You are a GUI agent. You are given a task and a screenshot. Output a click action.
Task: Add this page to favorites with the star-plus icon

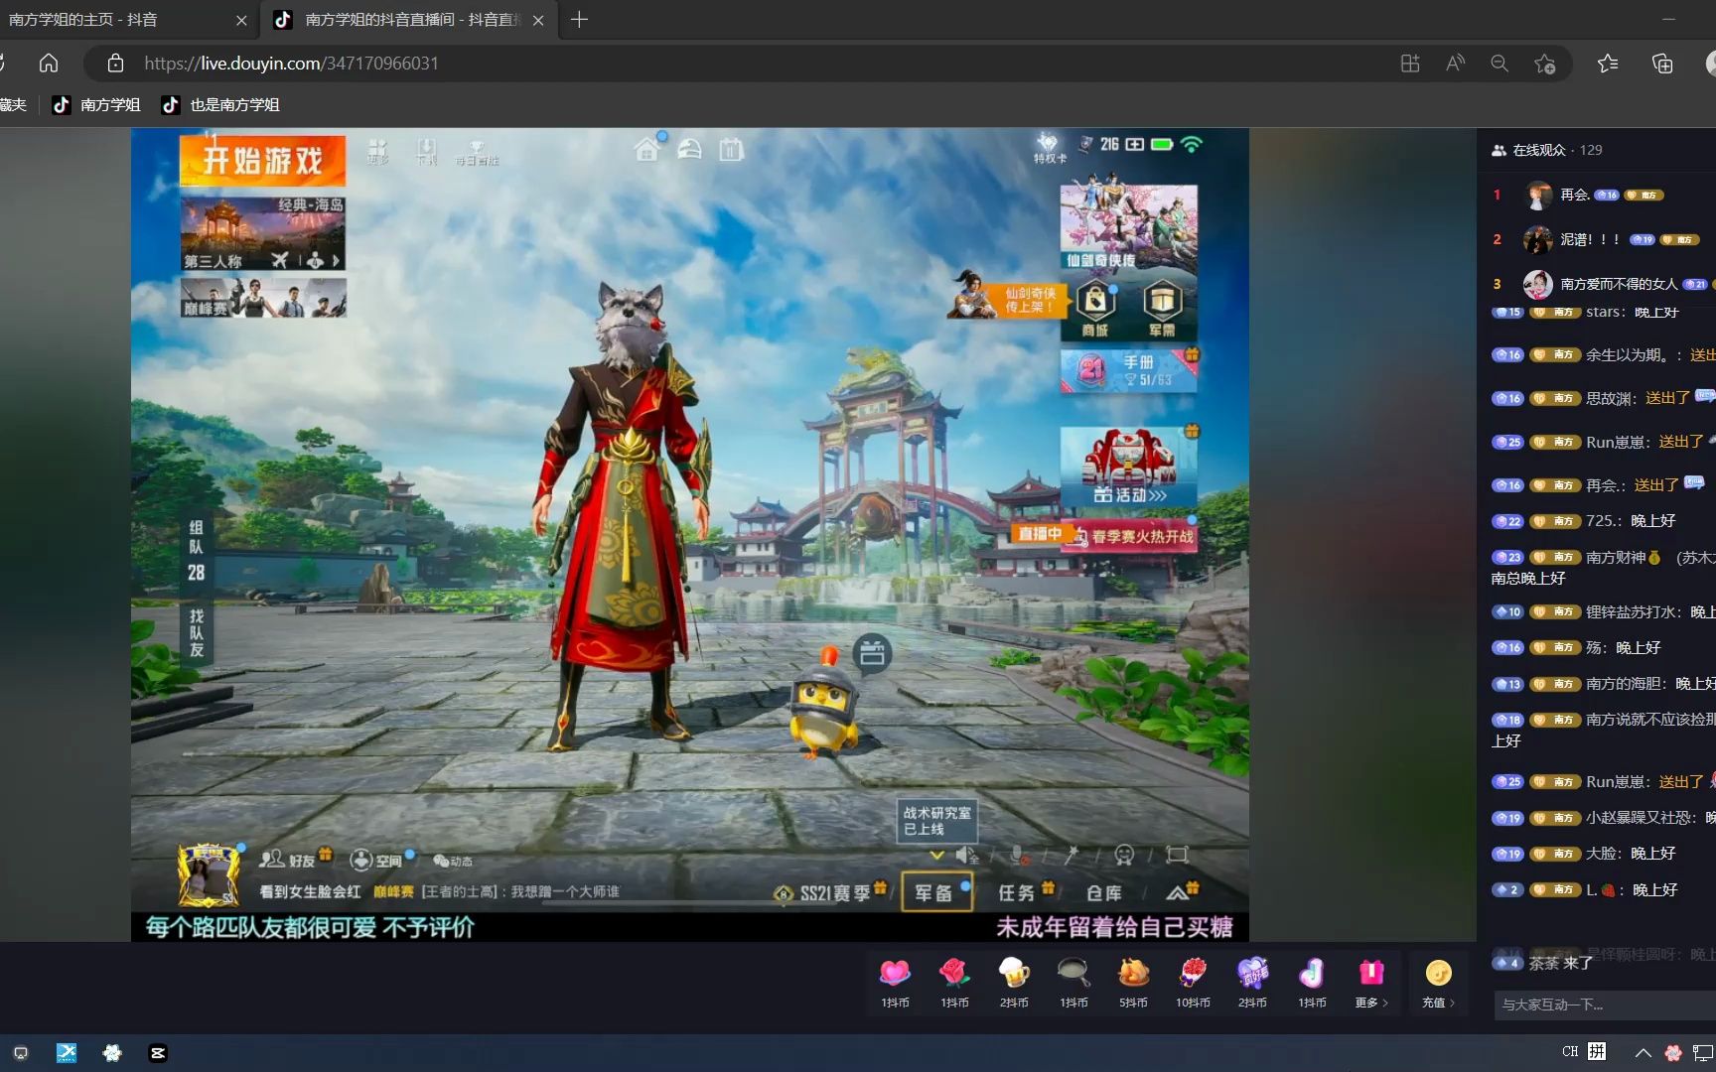(1544, 64)
